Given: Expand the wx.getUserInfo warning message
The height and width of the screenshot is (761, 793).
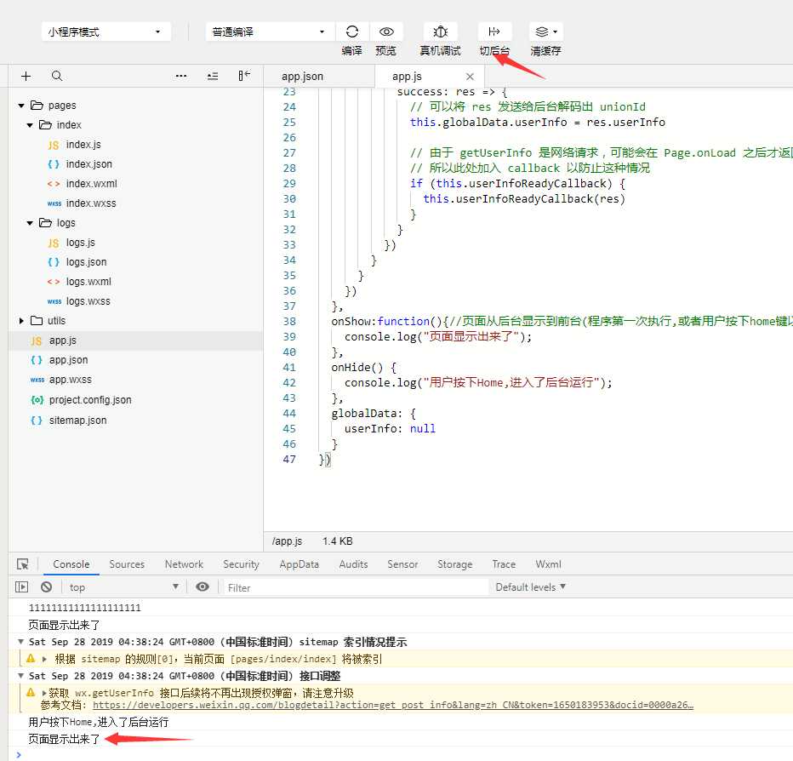Looking at the screenshot, I should (x=44, y=693).
